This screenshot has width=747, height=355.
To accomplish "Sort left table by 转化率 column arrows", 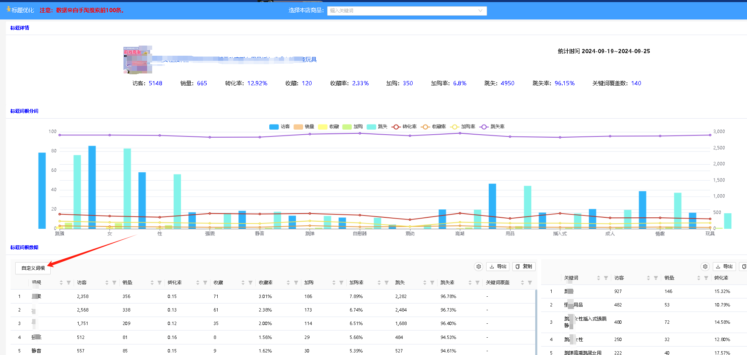I will (x=197, y=282).
